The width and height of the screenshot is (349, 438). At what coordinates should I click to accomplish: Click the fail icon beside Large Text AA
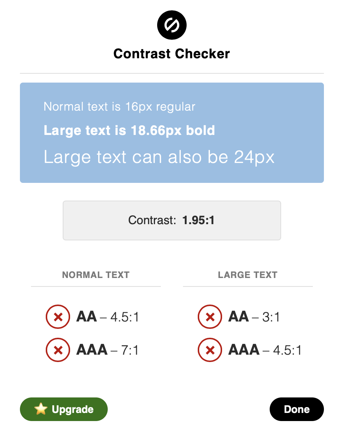[x=210, y=317]
